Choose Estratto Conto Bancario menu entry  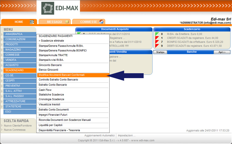[x=53, y=85]
